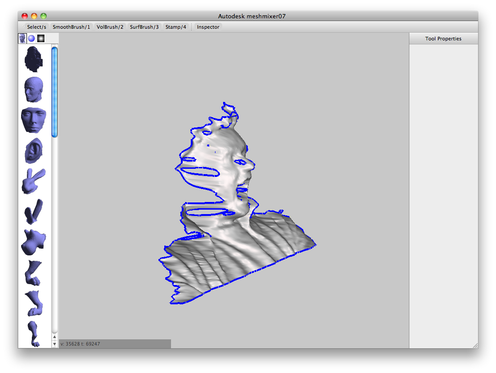The width and height of the screenshot is (496, 373).
Task: Zoom the window using green button
Action: [44, 16]
